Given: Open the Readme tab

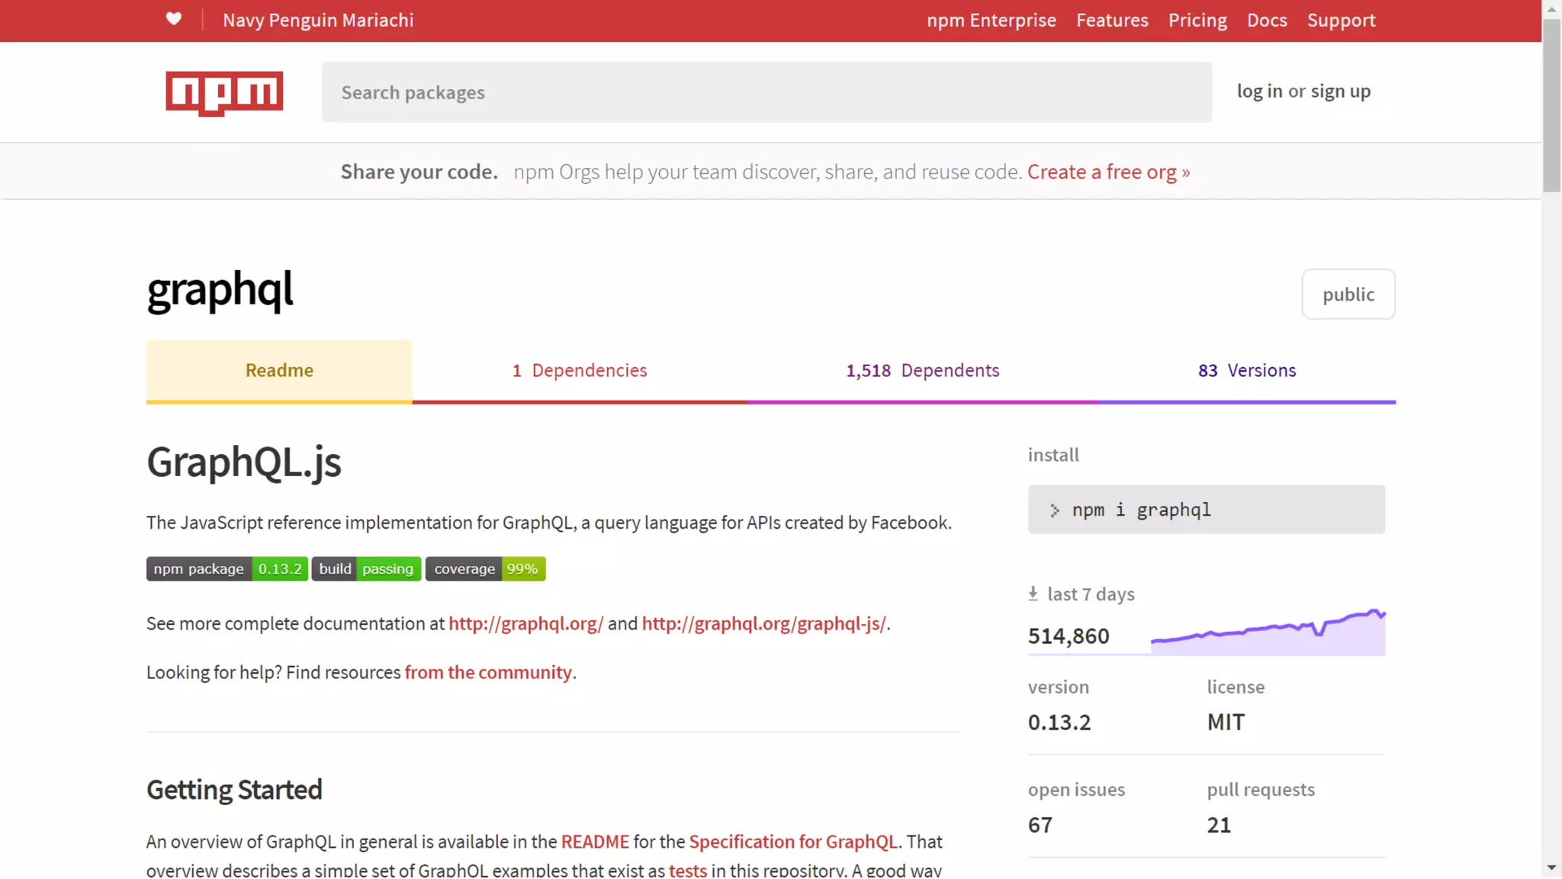Looking at the screenshot, I should (x=279, y=371).
